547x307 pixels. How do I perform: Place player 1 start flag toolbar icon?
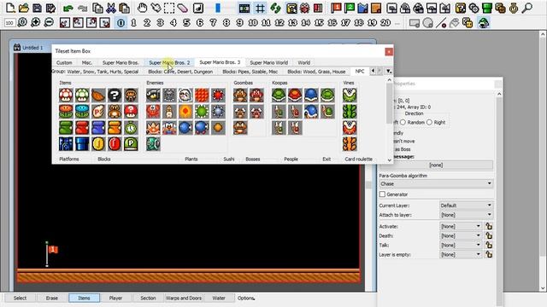[336, 8]
